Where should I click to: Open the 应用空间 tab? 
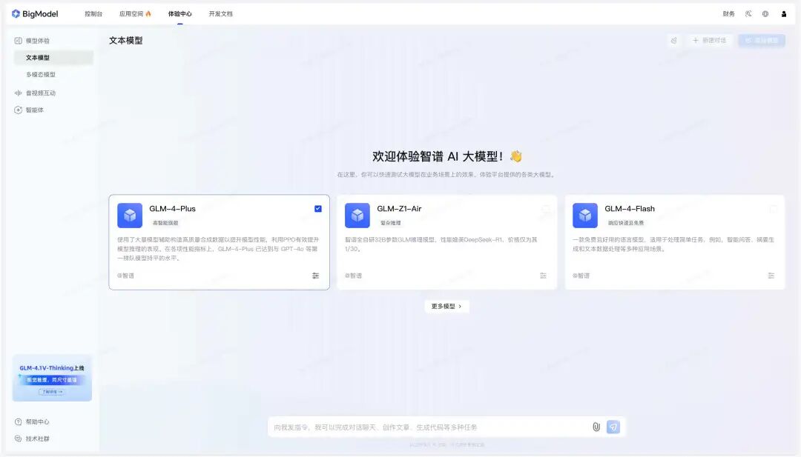pos(135,14)
